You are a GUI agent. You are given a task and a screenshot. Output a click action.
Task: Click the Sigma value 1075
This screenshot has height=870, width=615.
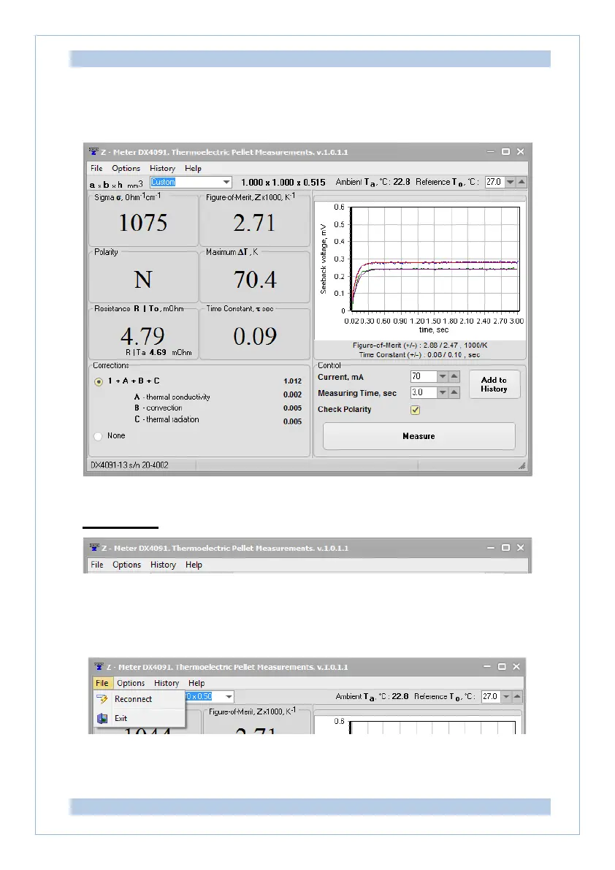coord(143,223)
